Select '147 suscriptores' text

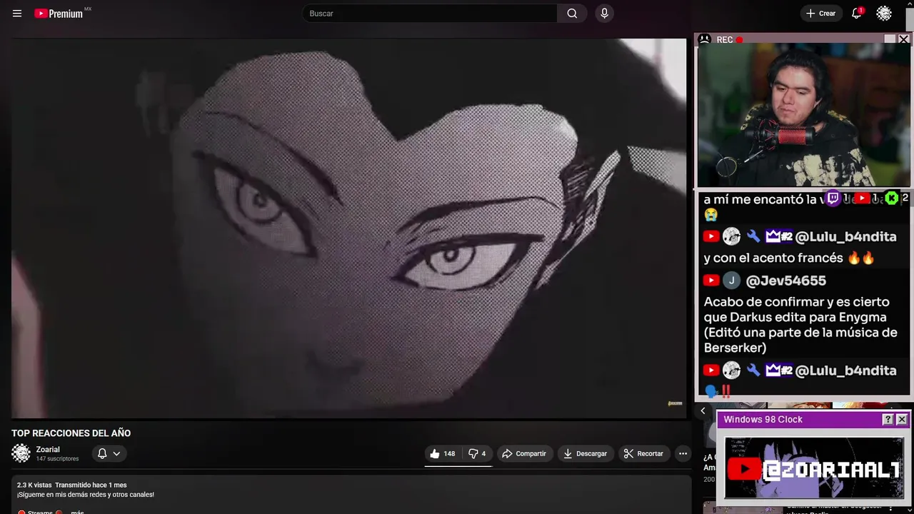58,459
